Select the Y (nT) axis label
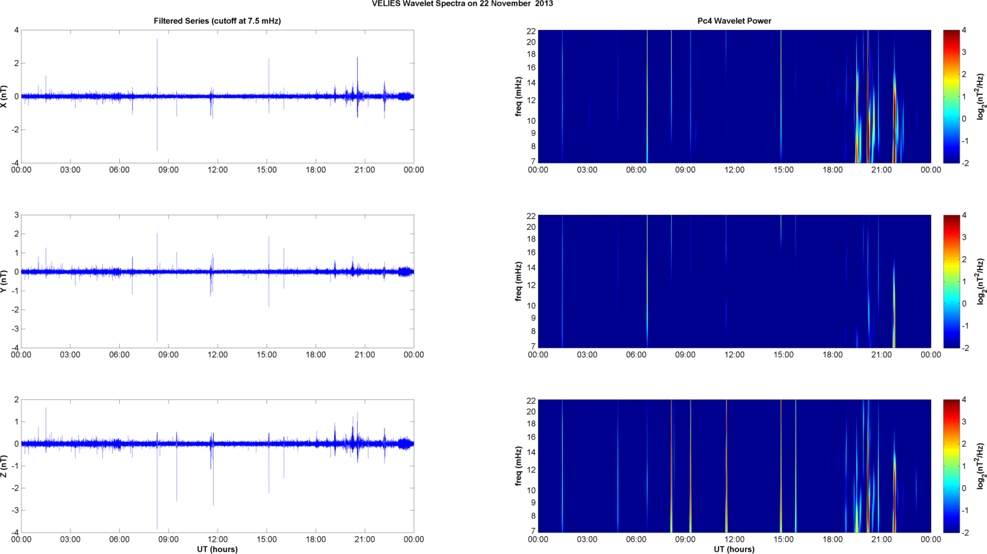Image resolution: width=987 pixels, height=554 pixels. click(5, 281)
